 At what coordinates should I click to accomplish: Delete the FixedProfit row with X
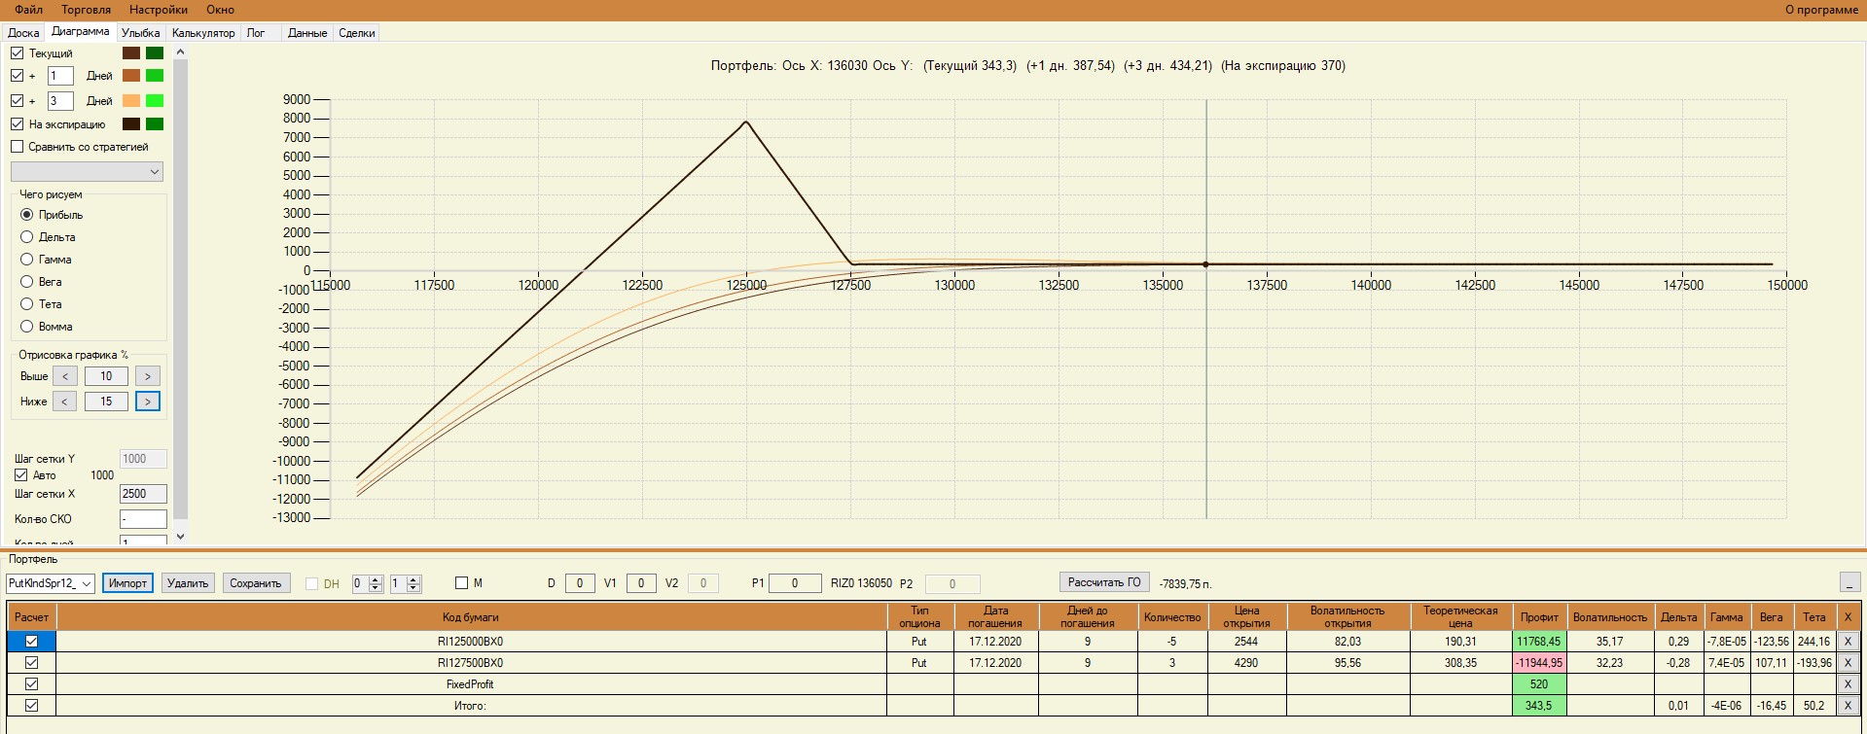pyautogui.click(x=1848, y=684)
